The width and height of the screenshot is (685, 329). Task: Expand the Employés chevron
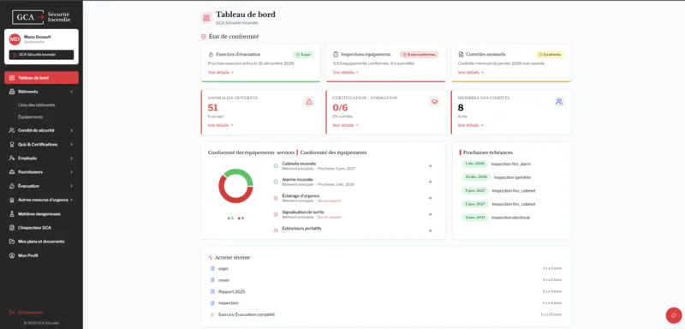(x=71, y=159)
